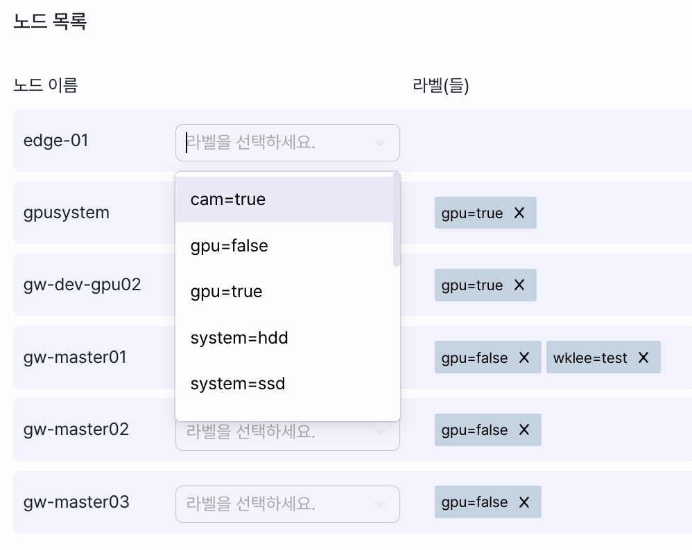Remove gpu=false label from gw-master02
This screenshot has width=692, height=550.
(x=524, y=429)
